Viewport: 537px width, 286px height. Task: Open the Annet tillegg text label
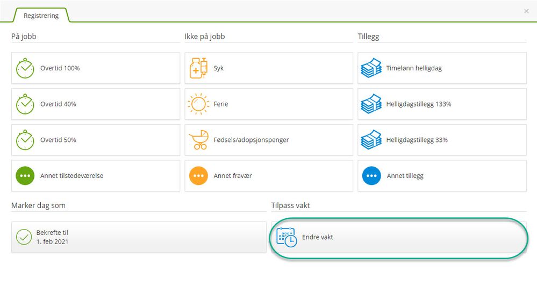click(405, 176)
